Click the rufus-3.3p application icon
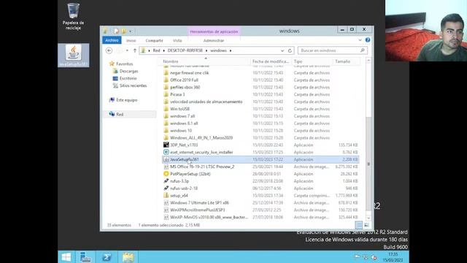The image size is (467, 263). [x=166, y=181]
